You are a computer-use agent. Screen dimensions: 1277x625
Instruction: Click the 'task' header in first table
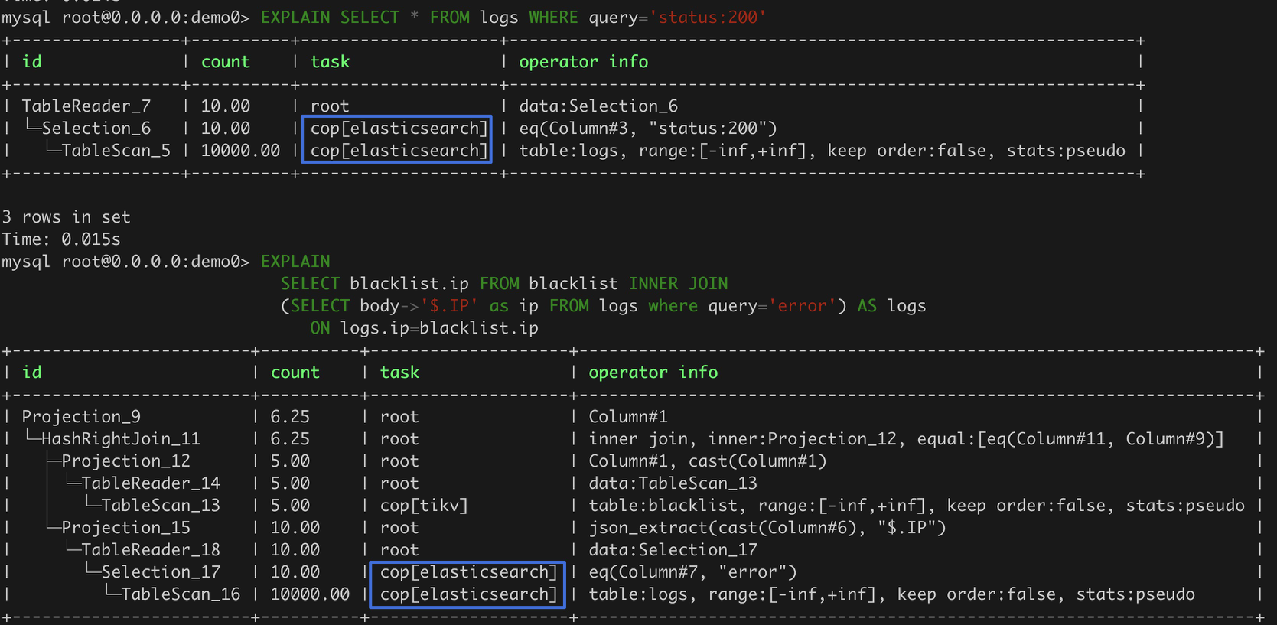coord(330,62)
